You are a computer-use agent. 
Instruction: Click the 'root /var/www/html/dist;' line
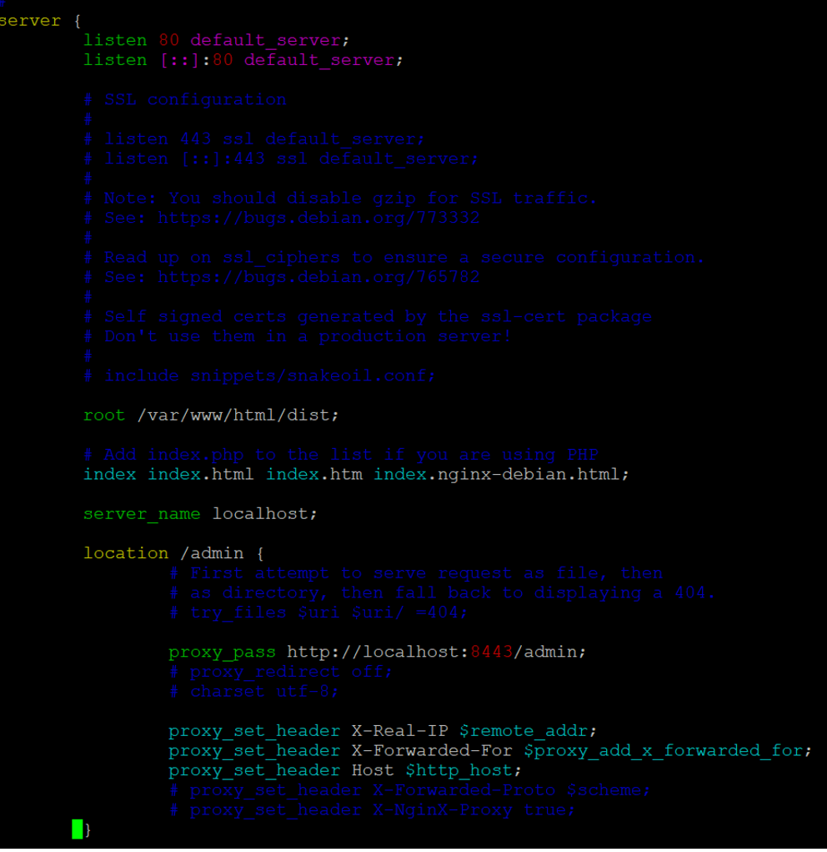point(211,415)
